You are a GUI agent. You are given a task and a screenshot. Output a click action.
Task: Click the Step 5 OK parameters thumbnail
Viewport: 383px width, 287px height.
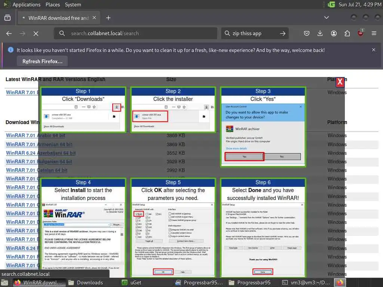point(173,228)
